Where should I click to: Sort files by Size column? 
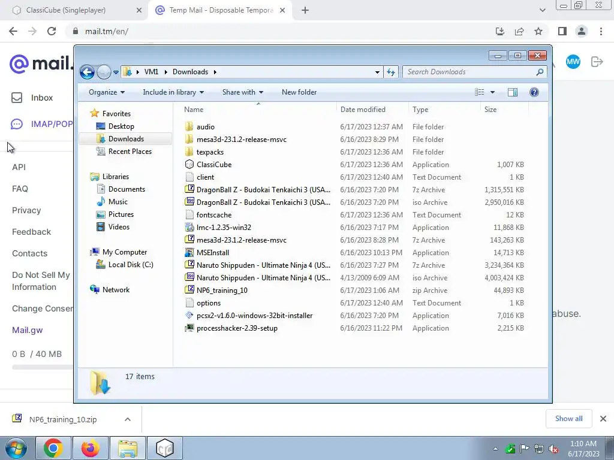[x=504, y=110]
